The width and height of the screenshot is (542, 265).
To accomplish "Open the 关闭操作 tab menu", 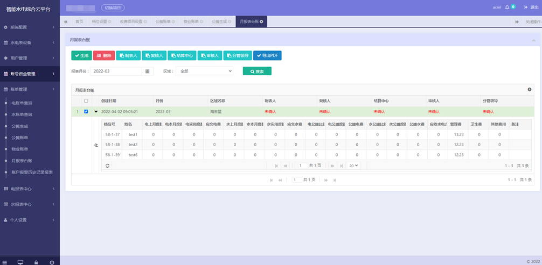I will click(x=532, y=22).
